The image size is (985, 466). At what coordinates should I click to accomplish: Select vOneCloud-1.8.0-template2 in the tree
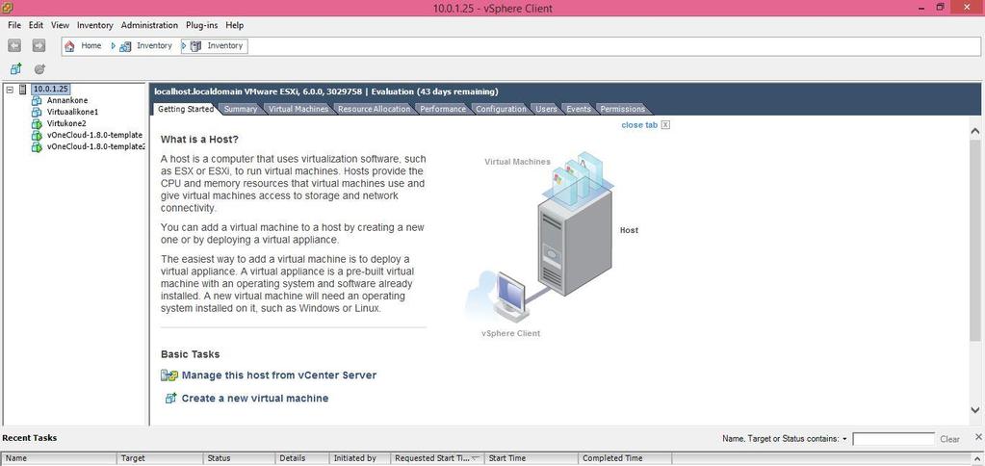click(96, 147)
